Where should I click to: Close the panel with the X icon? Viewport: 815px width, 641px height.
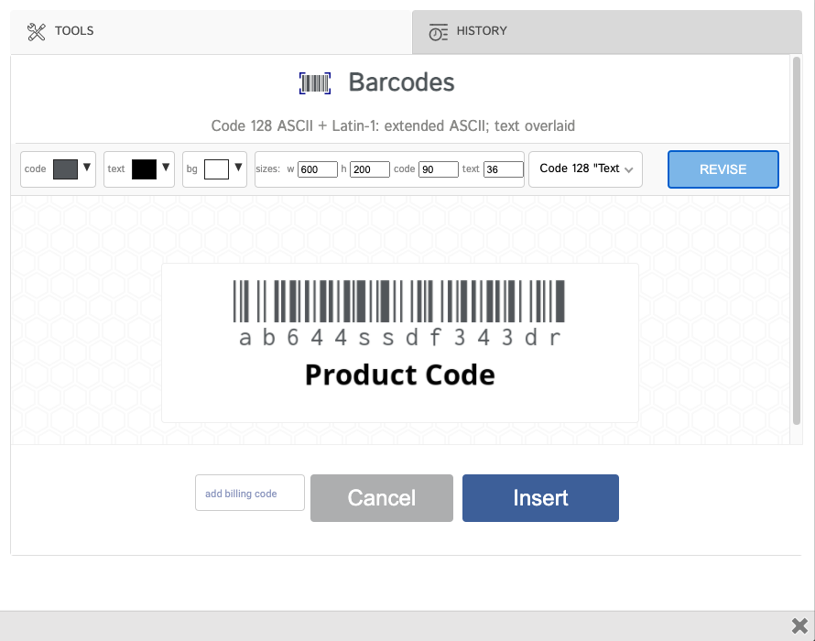799,626
